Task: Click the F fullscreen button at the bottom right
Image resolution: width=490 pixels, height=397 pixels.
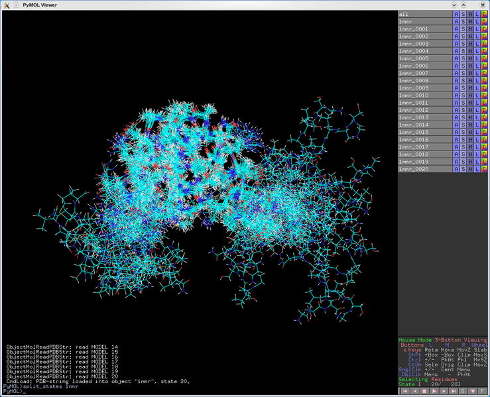Action: coord(483,391)
